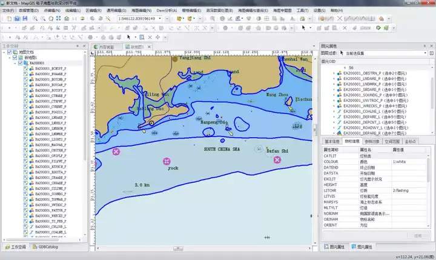Click the green gear-check icon in right toolbar
This screenshot has height=260, width=436.
[378, 28]
